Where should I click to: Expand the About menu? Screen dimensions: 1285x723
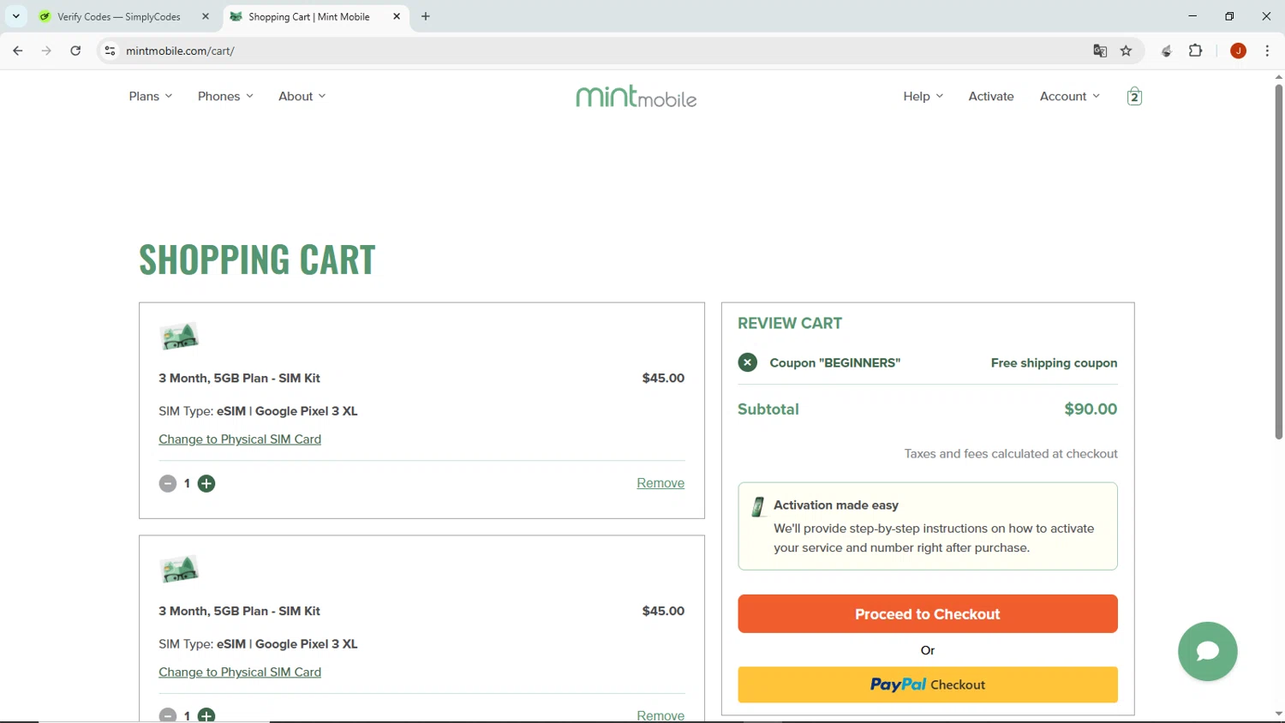(302, 96)
